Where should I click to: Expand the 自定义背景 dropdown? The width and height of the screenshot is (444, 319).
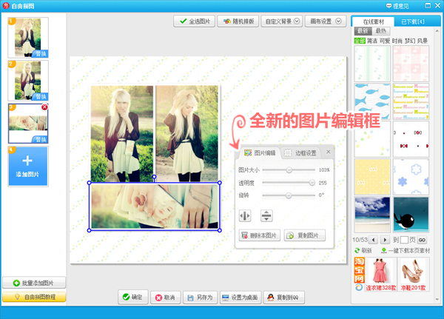click(297, 21)
